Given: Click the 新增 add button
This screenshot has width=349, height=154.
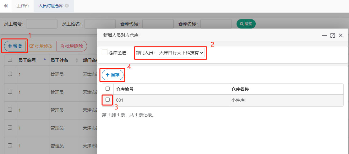Looking at the screenshot, I should pos(15,46).
